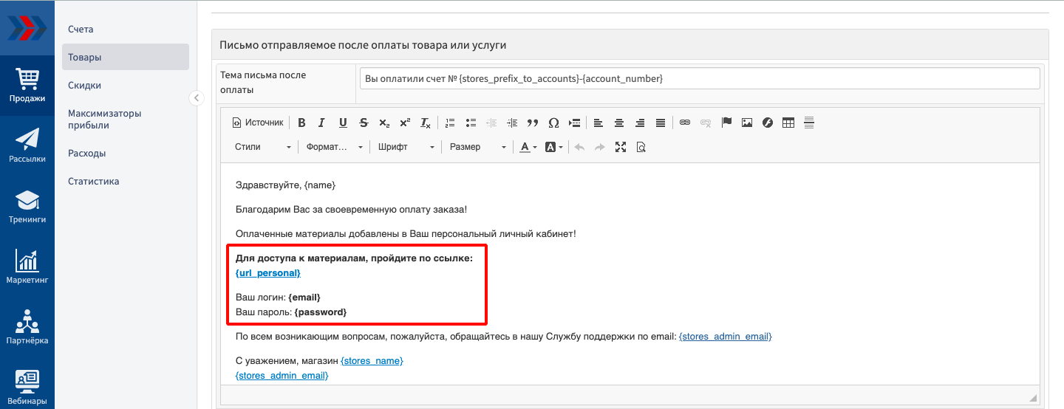1064x409 pixels.
Task: Expand the Шрифт font dropdown
Action: [406, 147]
